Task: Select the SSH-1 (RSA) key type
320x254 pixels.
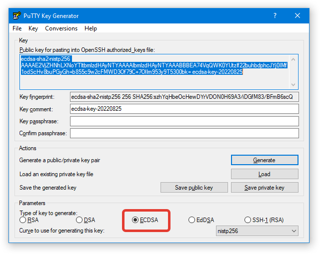Action: [248, 220]
